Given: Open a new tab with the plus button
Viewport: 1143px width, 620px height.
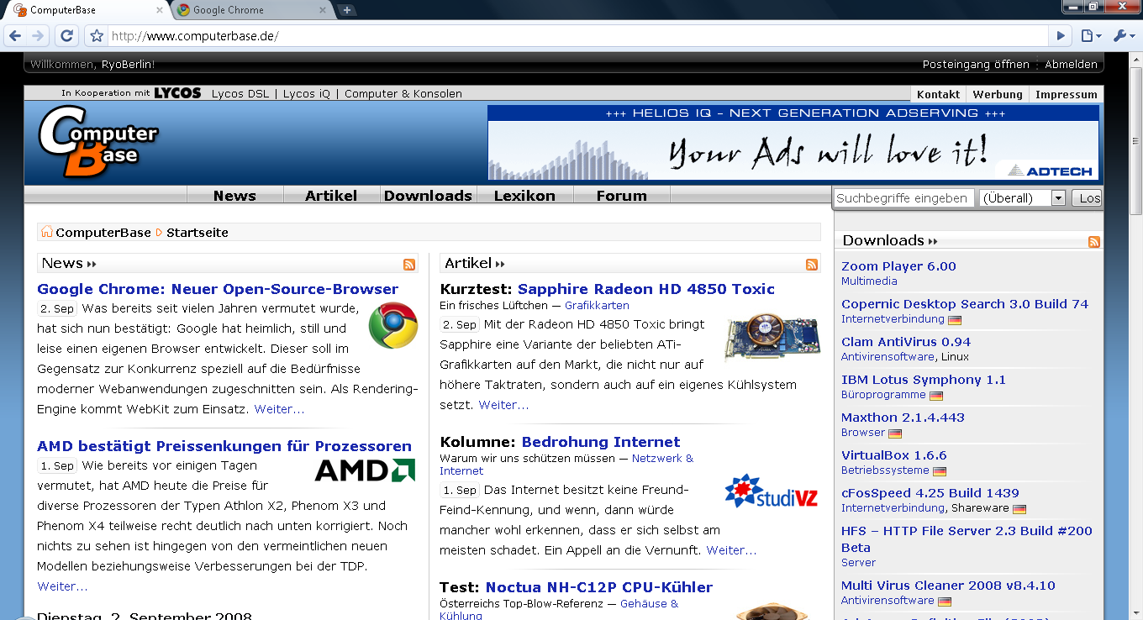Looking at the screenshot, I should [x=347, y=10].
